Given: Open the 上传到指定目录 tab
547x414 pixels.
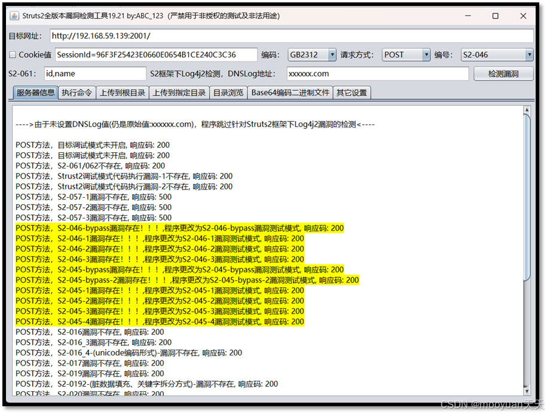Looking at the screenshot, I should pyautogui.click(x=179, y=93).
